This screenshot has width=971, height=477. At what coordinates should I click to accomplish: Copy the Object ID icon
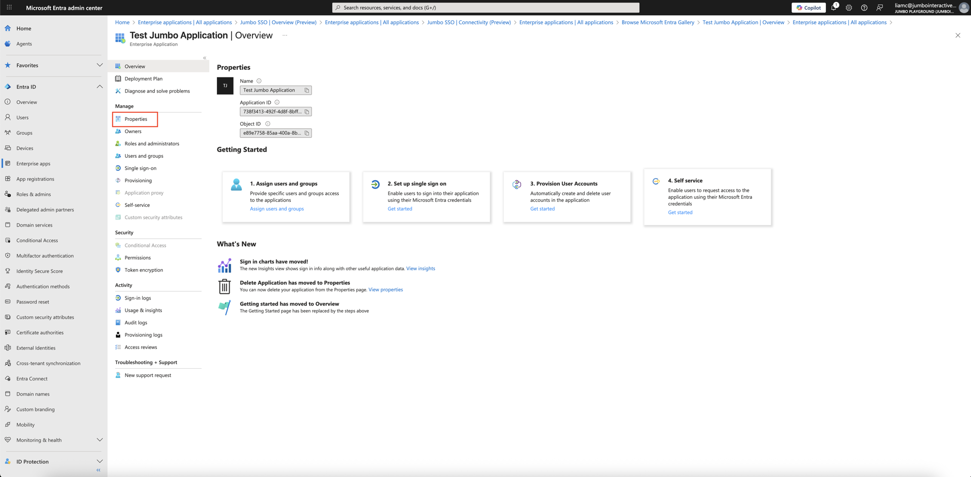point(306,133)
